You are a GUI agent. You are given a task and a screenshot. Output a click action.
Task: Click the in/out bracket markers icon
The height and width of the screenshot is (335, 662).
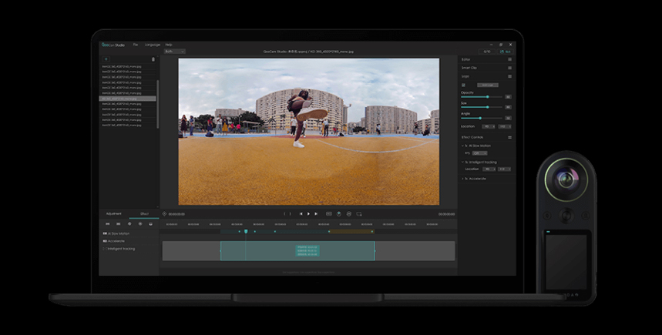point(287,214)
